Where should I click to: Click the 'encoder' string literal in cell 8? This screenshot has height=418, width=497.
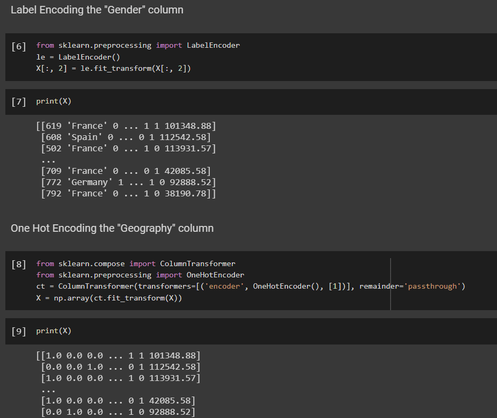tap(224, 286)
